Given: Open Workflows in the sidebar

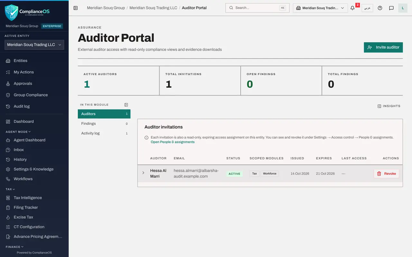Looking at the screenshot, I should pos(34,179).
